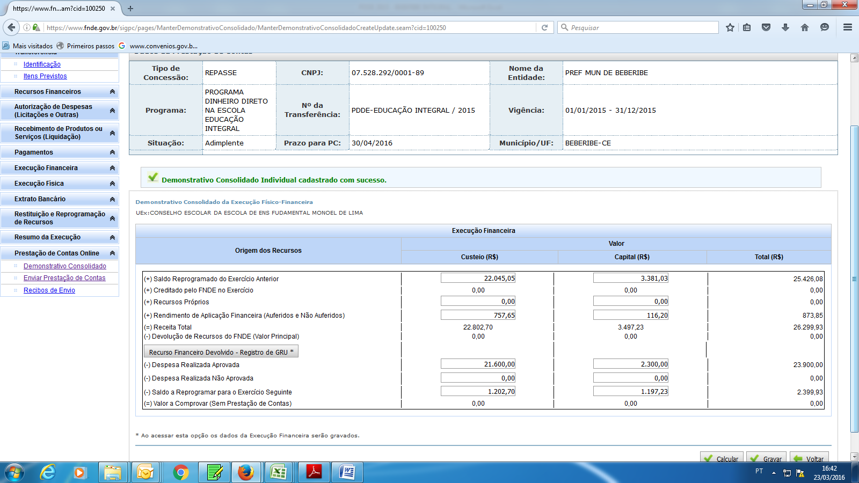Screen dimensions: 859x483
Task: Open Enviar Prestação de Contas link
Action: 64,278
